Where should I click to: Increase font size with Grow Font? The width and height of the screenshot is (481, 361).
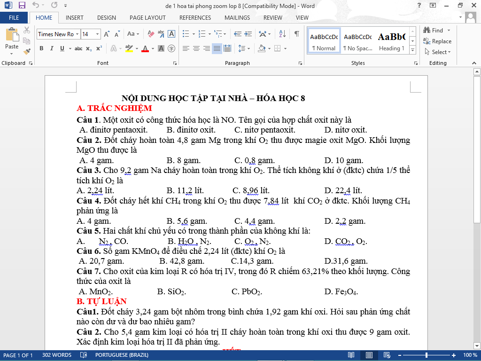[107, 34]
